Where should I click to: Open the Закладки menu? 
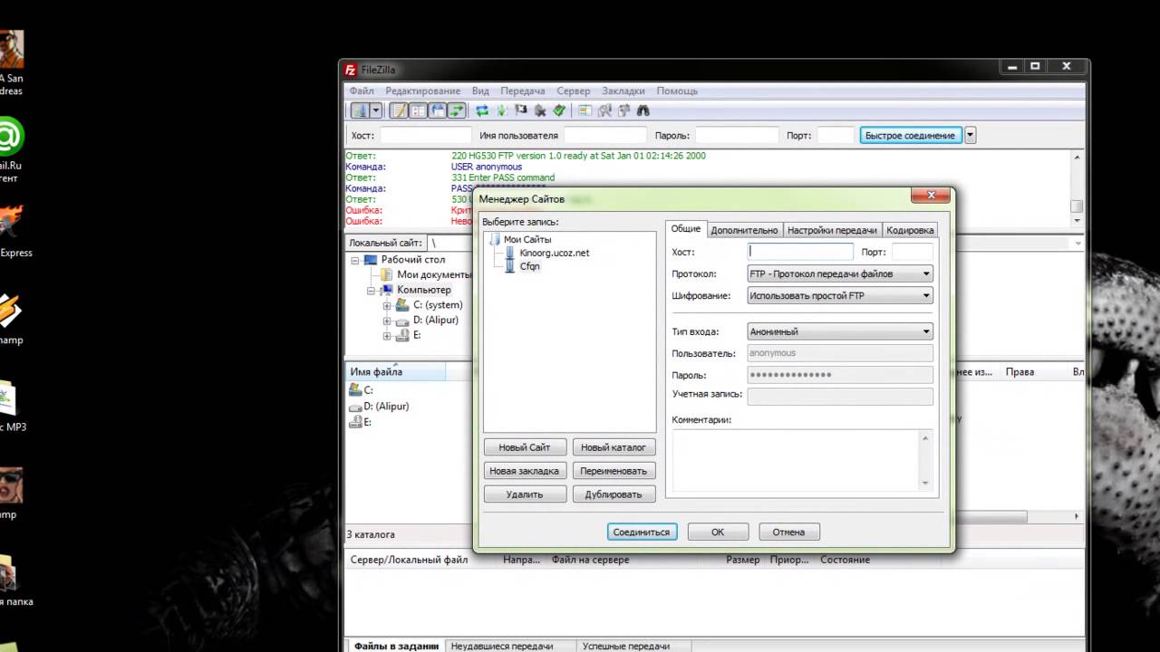coord(623,91)
